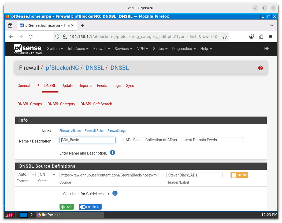This screenshot has height=223, width=282.
Task: Switch to the IP tab
Action: point(37,86)
